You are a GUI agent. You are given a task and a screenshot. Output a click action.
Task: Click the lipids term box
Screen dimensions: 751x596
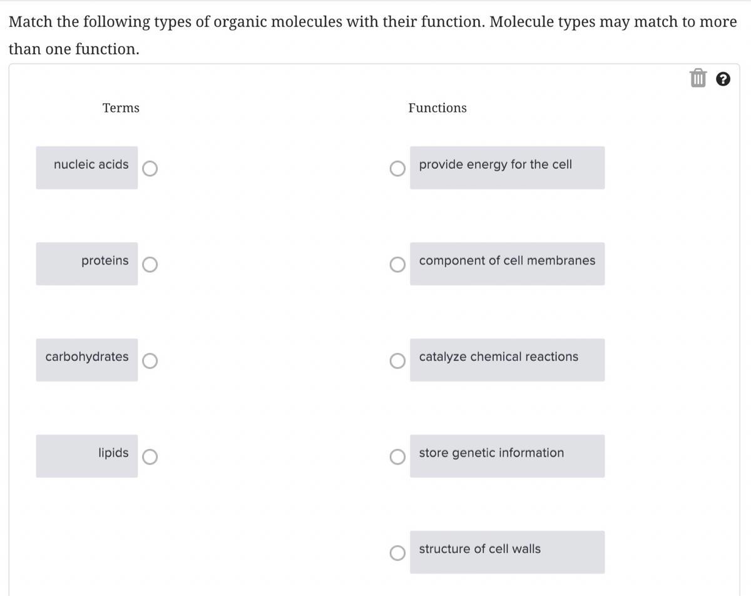pos(87,456)
